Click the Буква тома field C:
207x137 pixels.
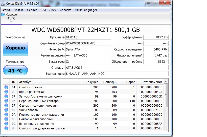(x=88, y=62)
